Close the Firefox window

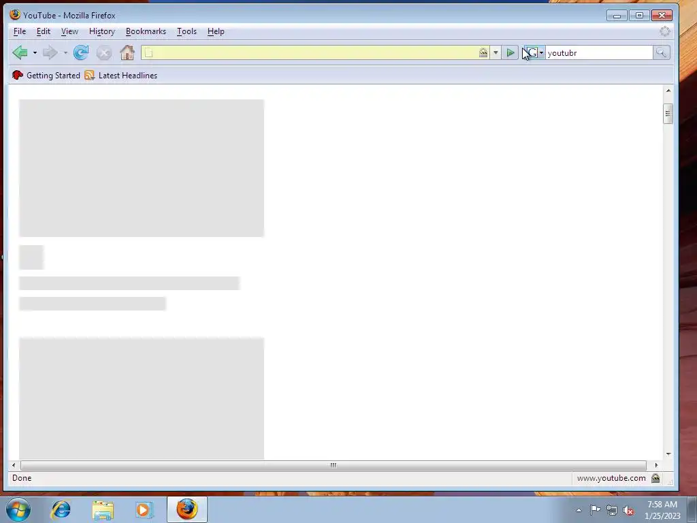click(x=662, y=15)
